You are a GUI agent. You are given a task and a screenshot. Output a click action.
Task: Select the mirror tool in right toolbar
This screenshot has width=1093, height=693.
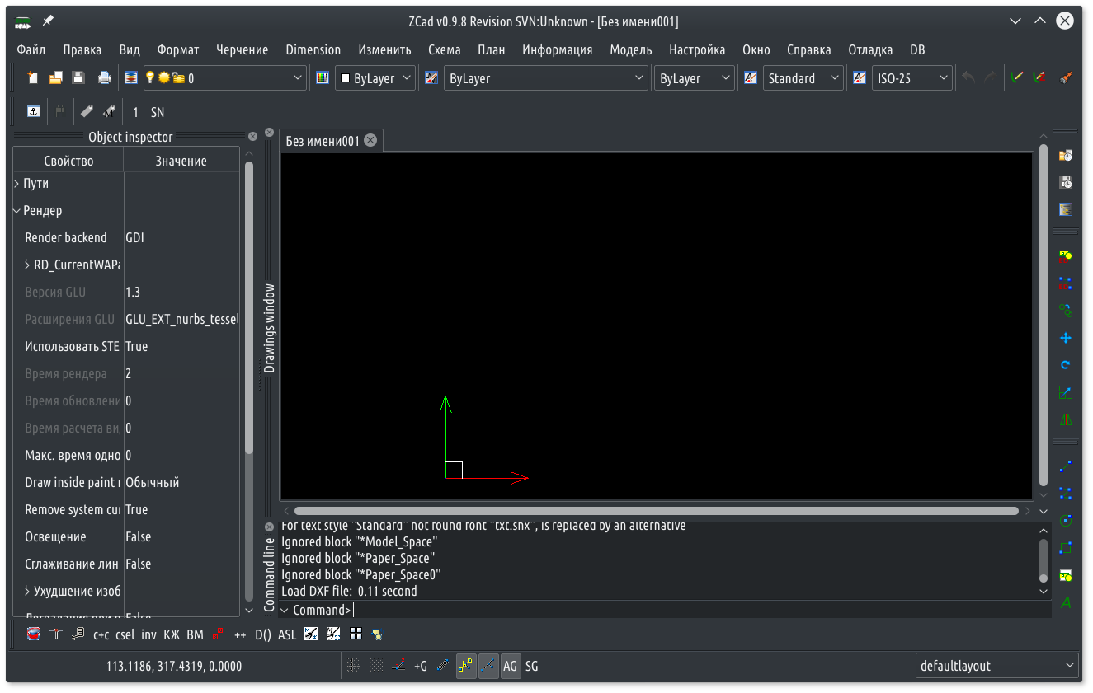[x=1066, y=419]
